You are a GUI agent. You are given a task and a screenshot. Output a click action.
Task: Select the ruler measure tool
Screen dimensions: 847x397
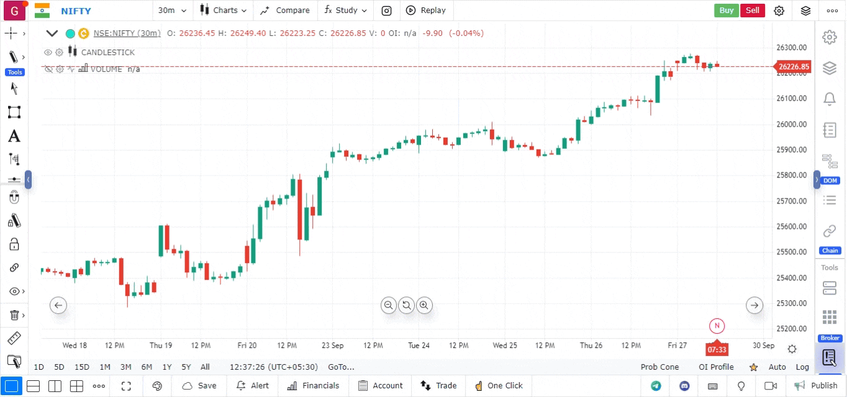[14, 339]
